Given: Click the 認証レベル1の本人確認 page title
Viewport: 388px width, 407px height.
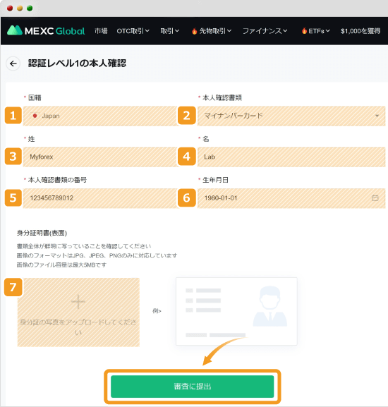Looking at the screenshot, I should point(77,63).
